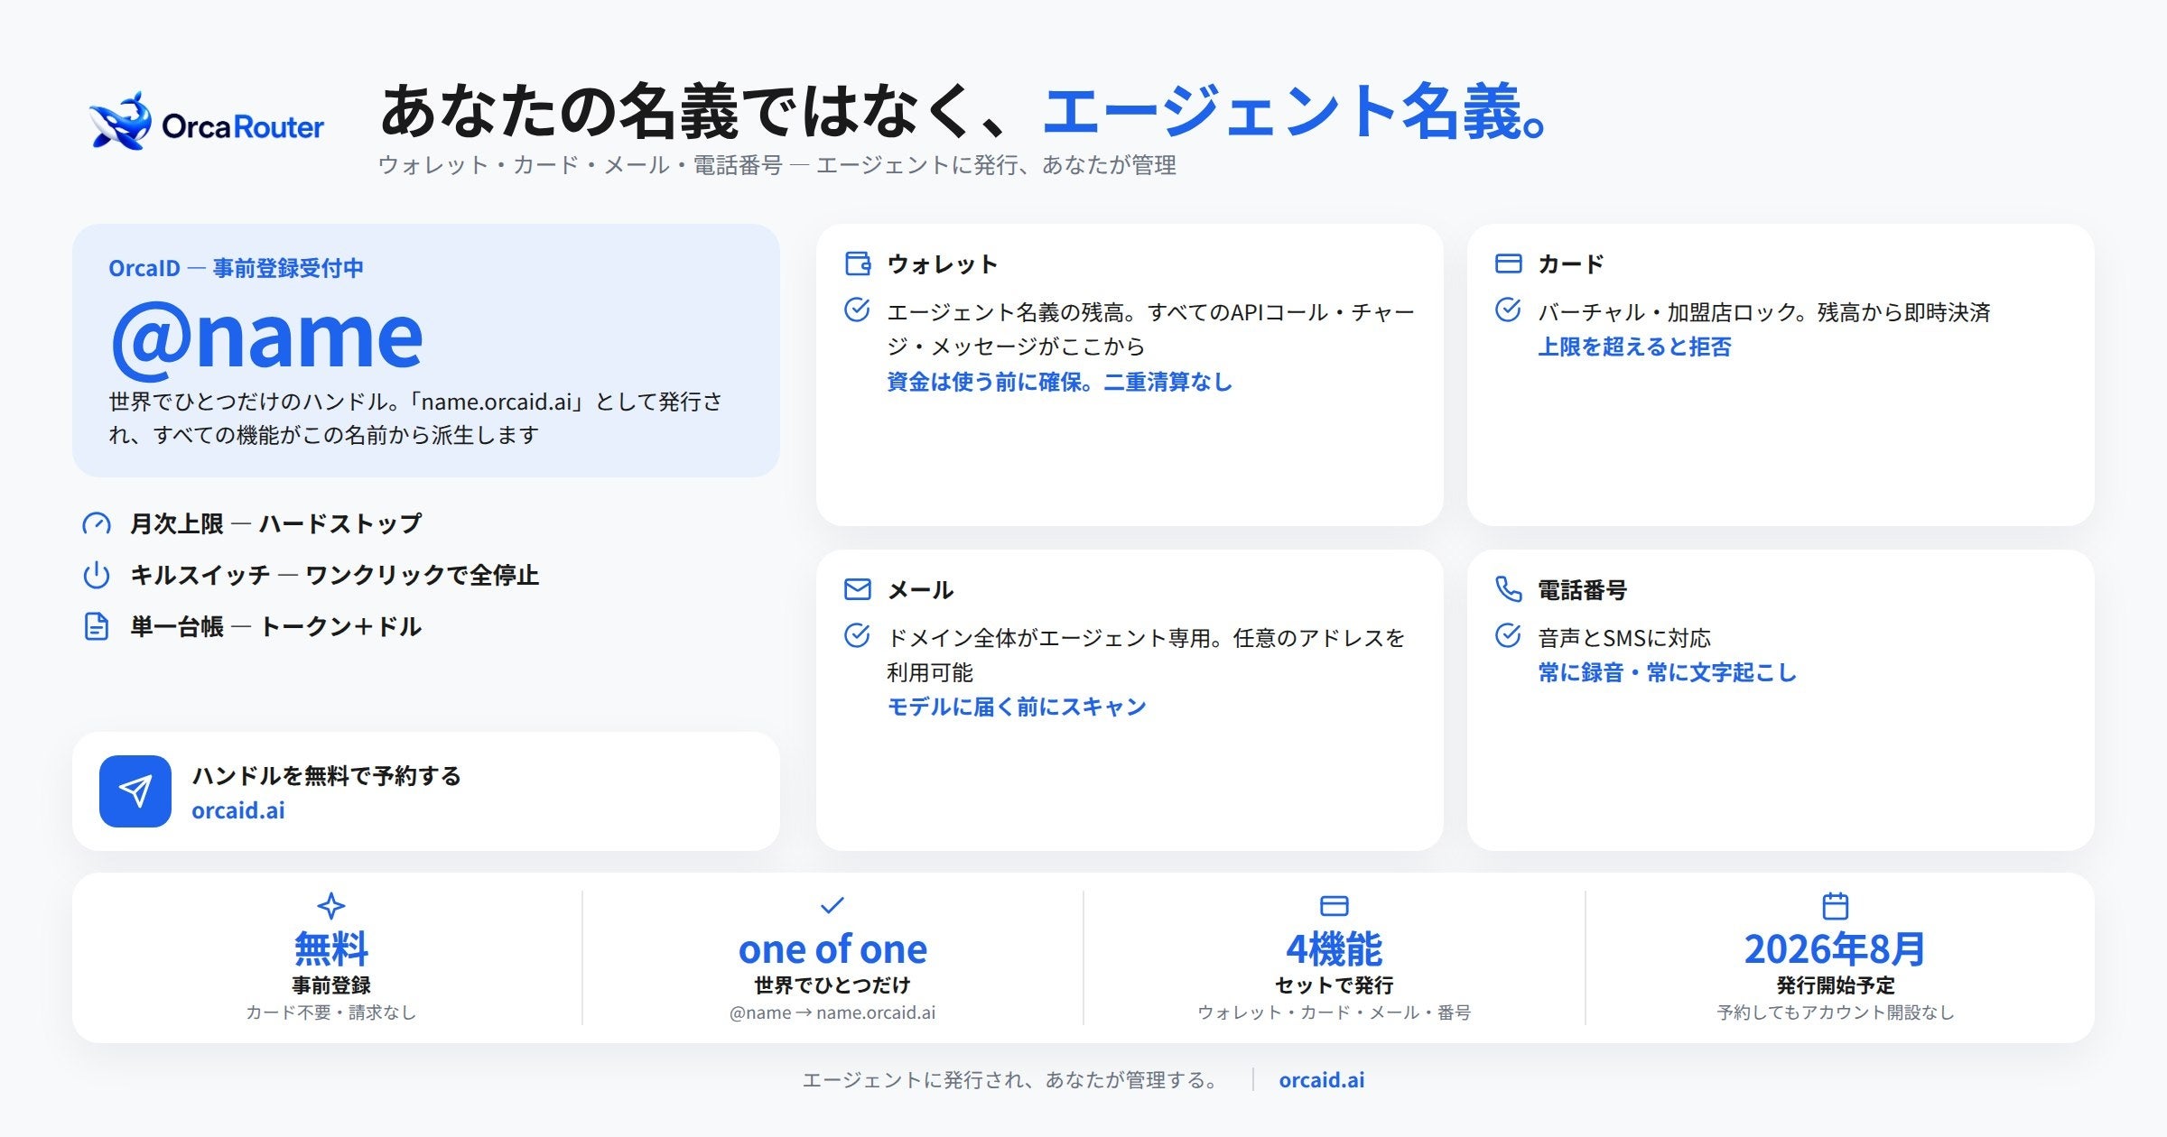2167x1137 pixels.
Task: Click the 世界でひとつだけ stat label
Action: click(x=832, y=985)
